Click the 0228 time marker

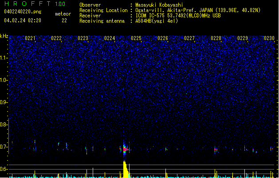216,38
